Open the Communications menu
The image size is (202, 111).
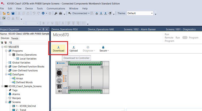click(x=56, y=9)
